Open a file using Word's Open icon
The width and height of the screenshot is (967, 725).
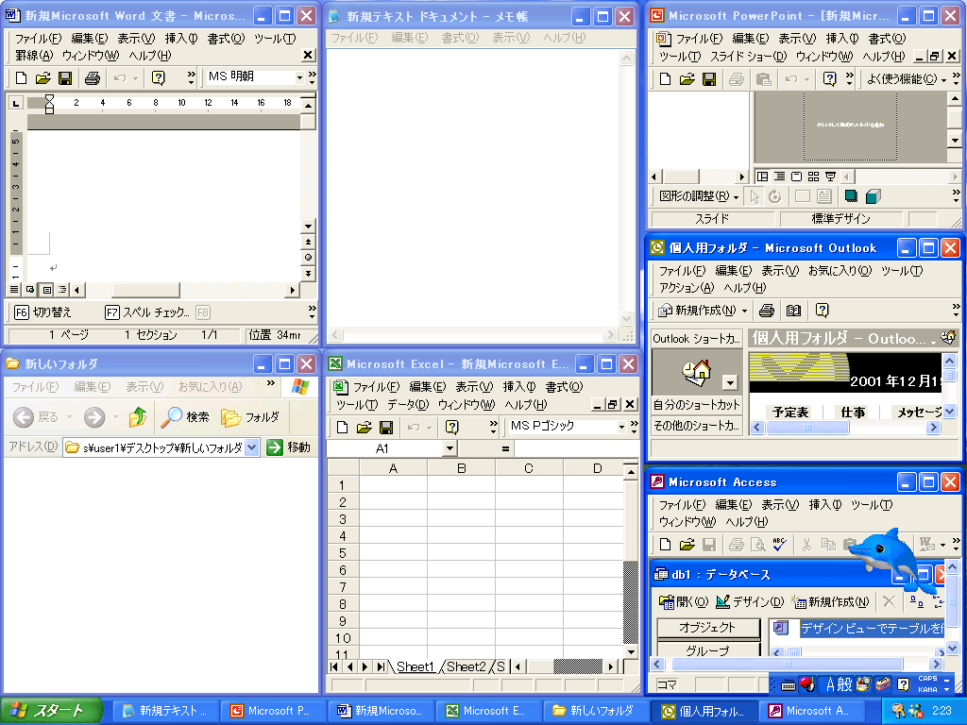coord(42,78)
